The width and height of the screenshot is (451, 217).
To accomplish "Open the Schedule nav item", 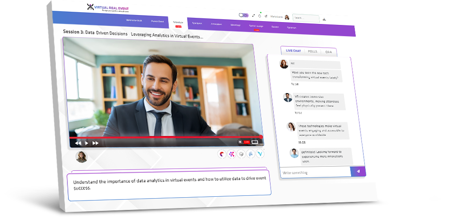I will point(178,23).
